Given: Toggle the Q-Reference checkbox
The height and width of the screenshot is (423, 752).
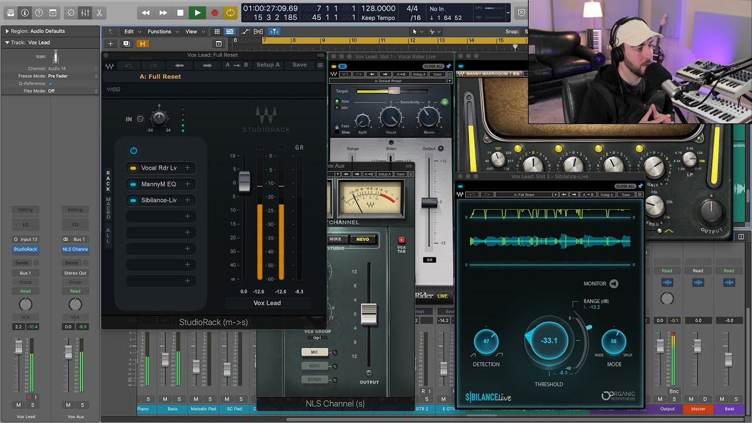Looking at the screenshot, I should [51, 83].
